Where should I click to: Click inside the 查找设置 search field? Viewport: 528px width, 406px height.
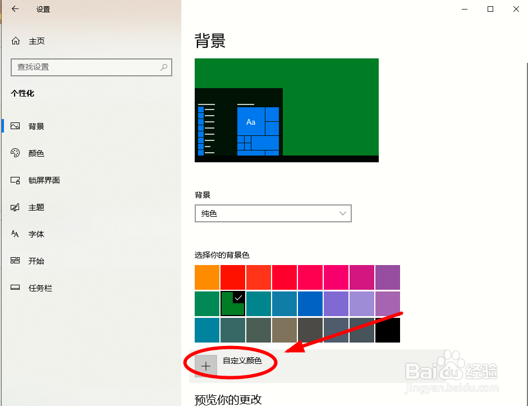(x=84, y=67)
